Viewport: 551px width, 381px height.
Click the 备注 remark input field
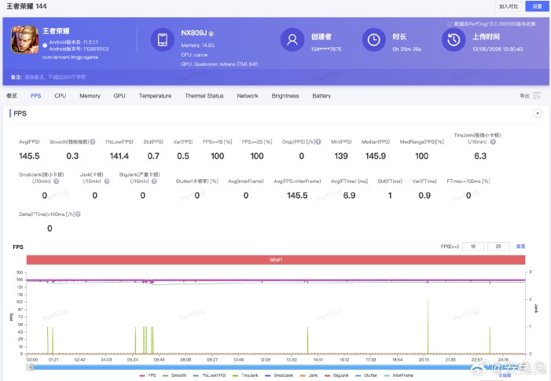[x=55, y=77]
